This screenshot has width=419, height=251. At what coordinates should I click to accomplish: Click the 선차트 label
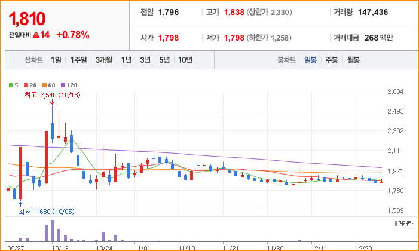point(33,60)
